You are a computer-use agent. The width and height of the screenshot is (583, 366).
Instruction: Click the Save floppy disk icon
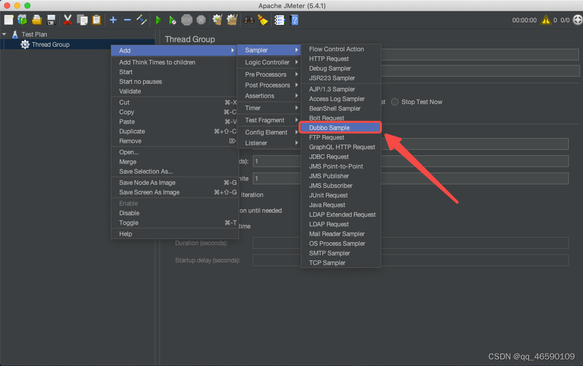click(x=51, y=20)
